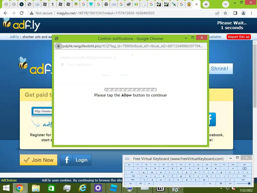Click the AdF.ly link in banner text
The image size is (257, 193).
tap(14, 37)
